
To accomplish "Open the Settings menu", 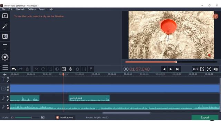I will click(32, 9).
